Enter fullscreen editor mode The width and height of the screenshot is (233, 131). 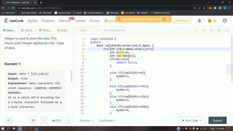point(227,30)
